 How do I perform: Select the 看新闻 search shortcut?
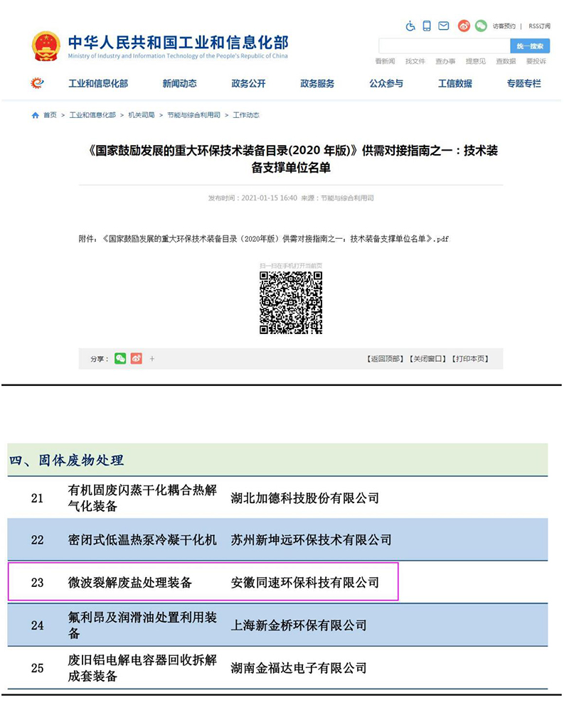coord(385,61)
